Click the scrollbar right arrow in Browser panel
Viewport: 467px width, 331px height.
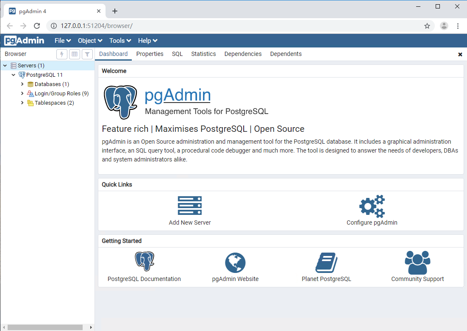point(91,328)
